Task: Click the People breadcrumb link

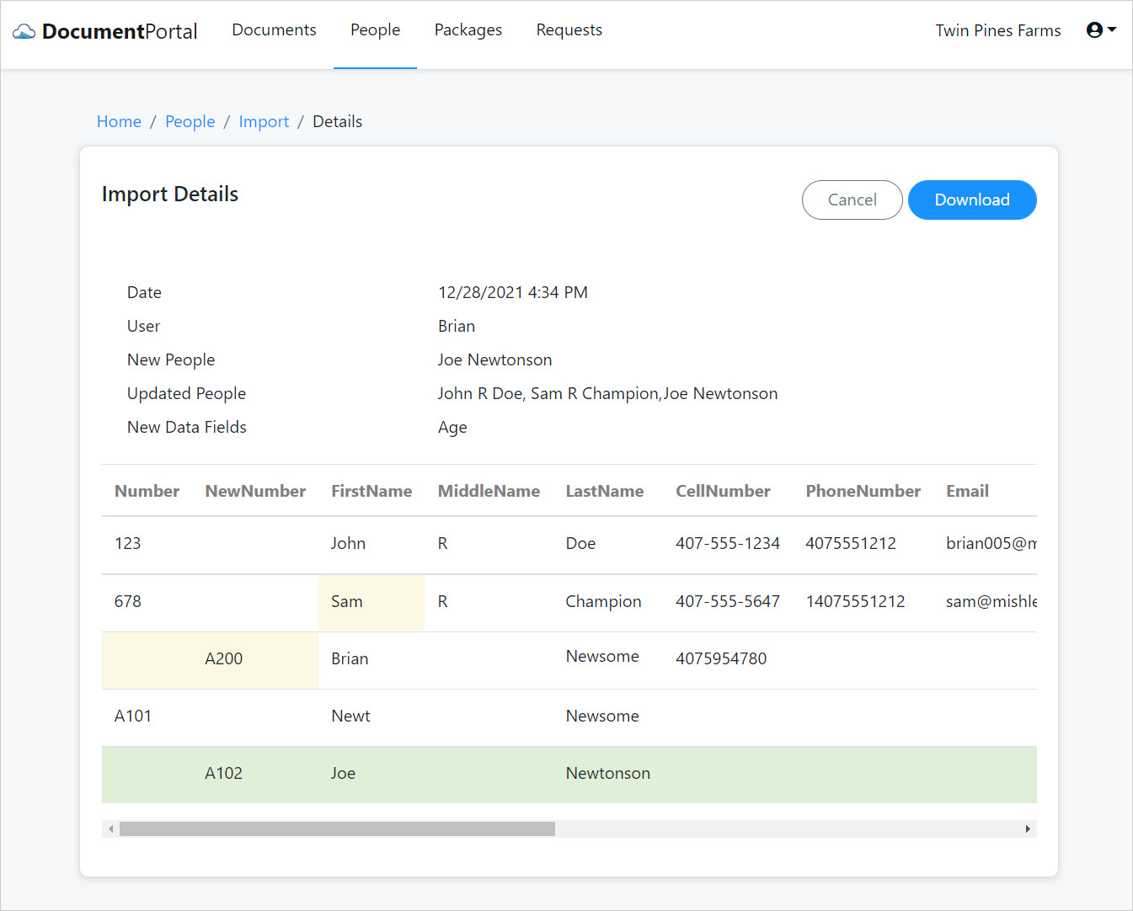Action: [190, 121]
